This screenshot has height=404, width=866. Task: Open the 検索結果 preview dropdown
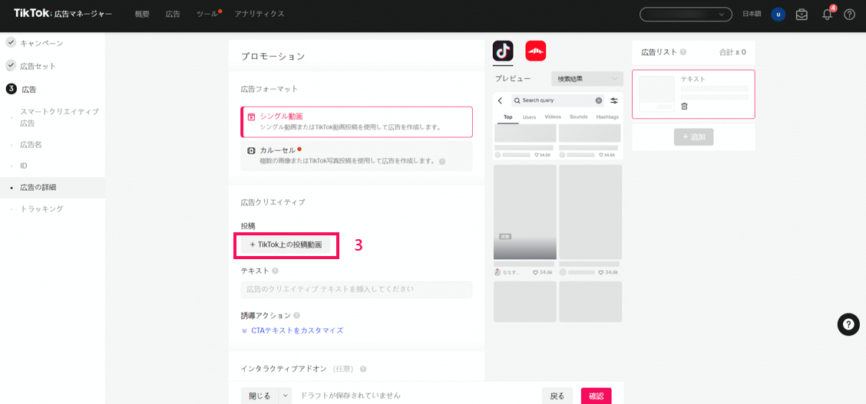click(587, 79)
